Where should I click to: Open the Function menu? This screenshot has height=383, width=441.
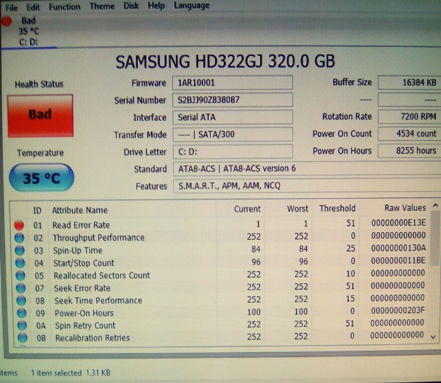tap(64, 7)
